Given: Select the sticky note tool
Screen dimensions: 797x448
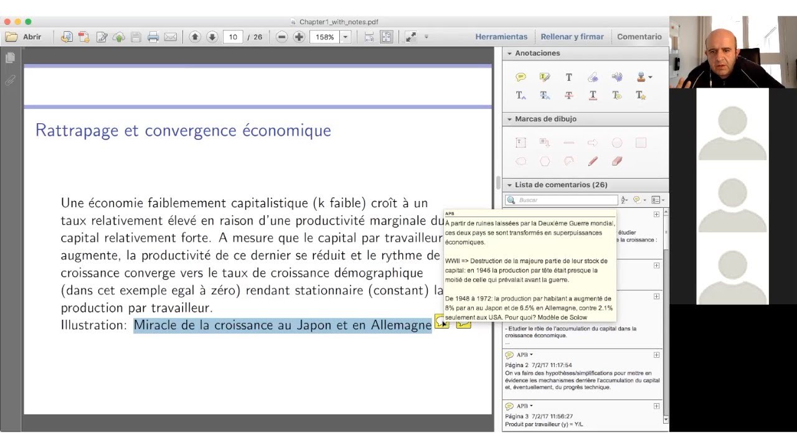Looking at the screenshot, I should [x=521, y=77].
